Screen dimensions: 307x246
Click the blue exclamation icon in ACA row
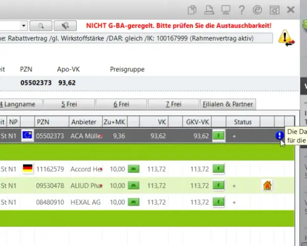pos(279,135)
